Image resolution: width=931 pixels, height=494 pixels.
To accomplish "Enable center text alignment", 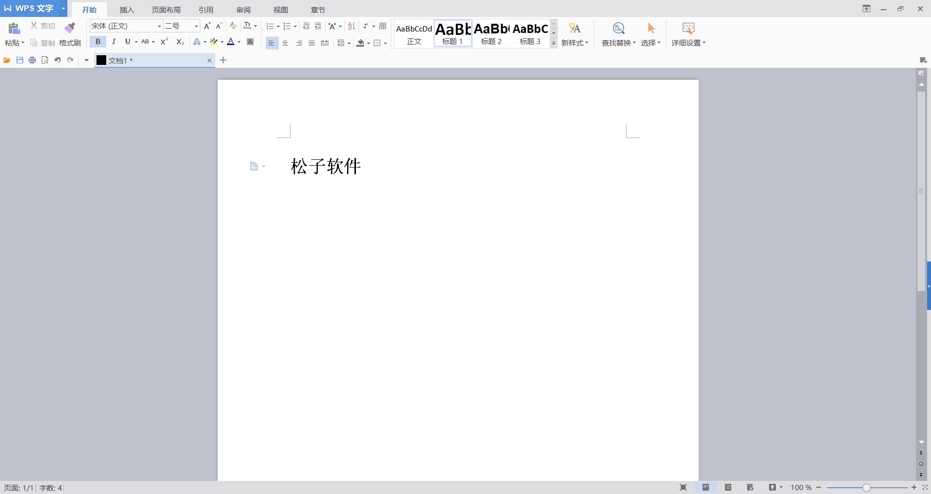I will coord(285,43).
